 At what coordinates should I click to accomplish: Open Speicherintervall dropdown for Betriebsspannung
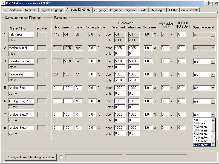tap(213, 61)
